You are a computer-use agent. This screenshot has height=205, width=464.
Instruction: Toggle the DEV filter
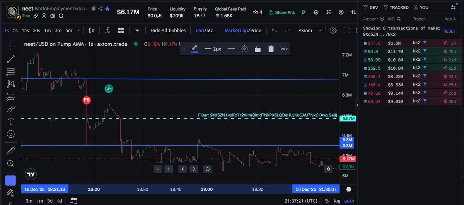(x=370, y=7)
